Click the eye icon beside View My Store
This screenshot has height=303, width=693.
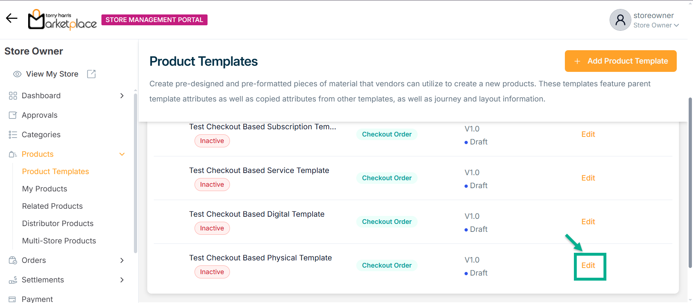(x=17, y=74)
